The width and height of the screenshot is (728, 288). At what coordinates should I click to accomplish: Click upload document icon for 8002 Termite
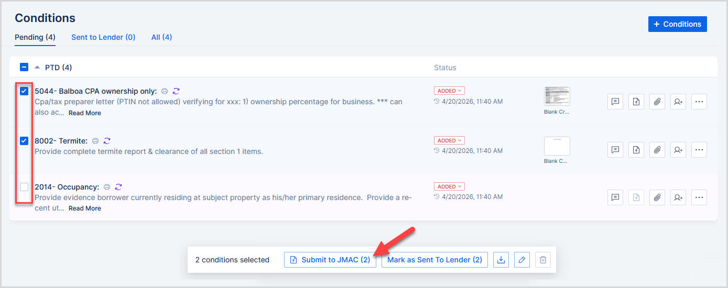point(636,150)
